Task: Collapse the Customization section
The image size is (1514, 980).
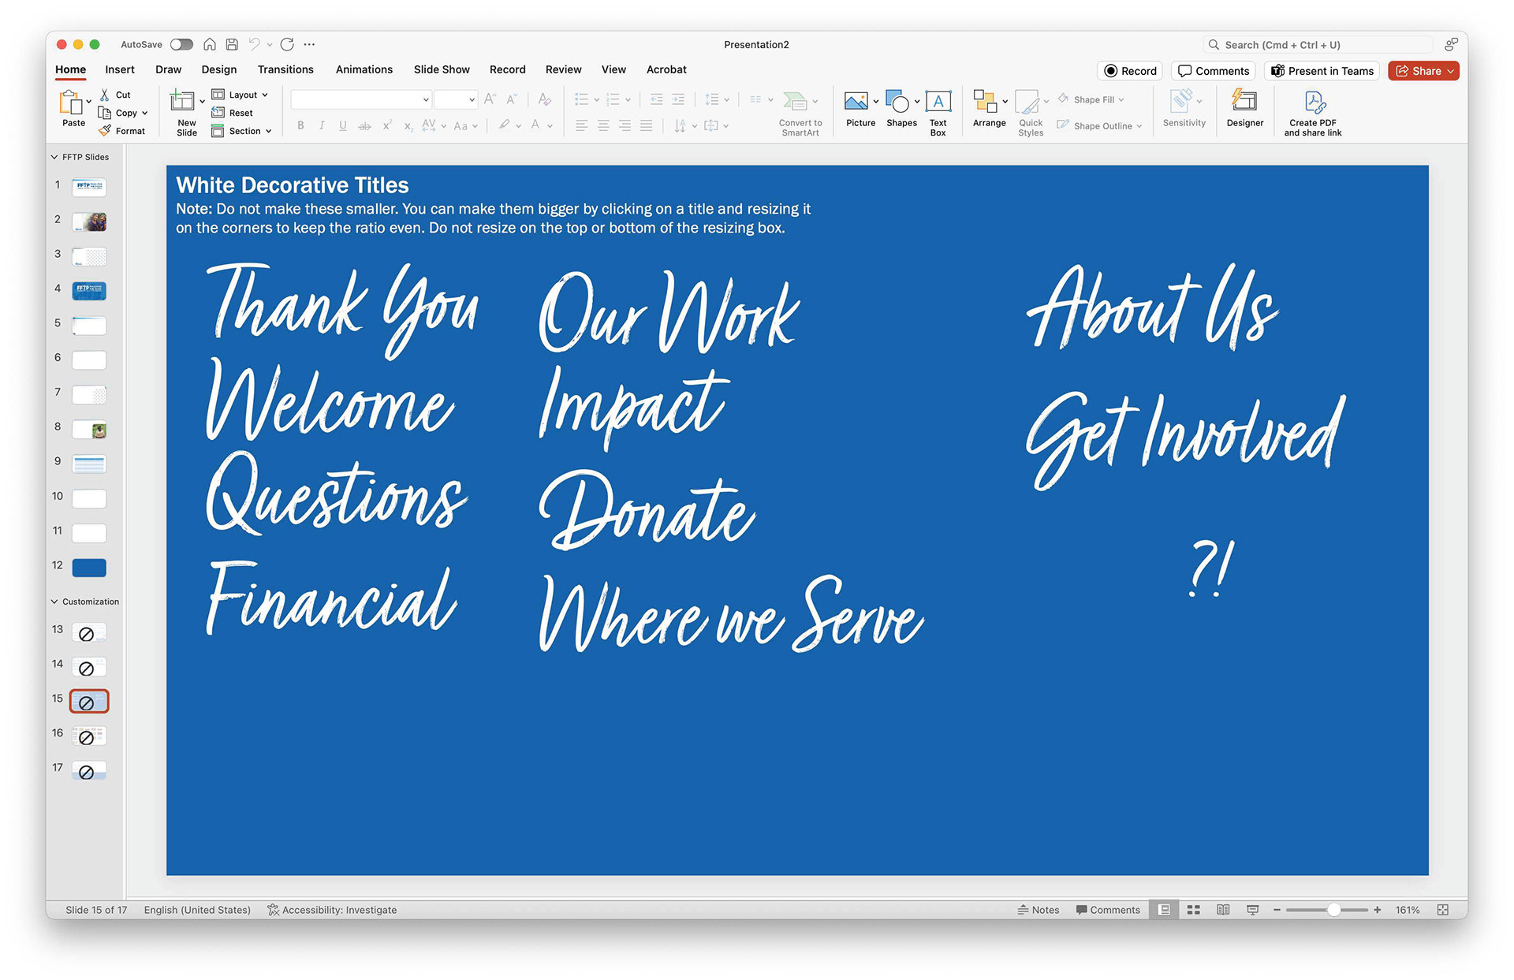Action: pos(54,602)
